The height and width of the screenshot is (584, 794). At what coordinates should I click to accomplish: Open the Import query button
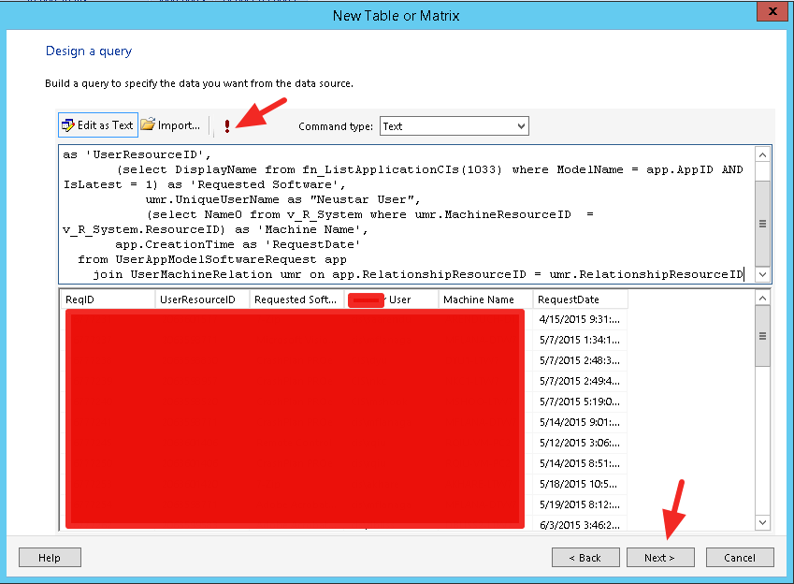[x=170, y=125]
